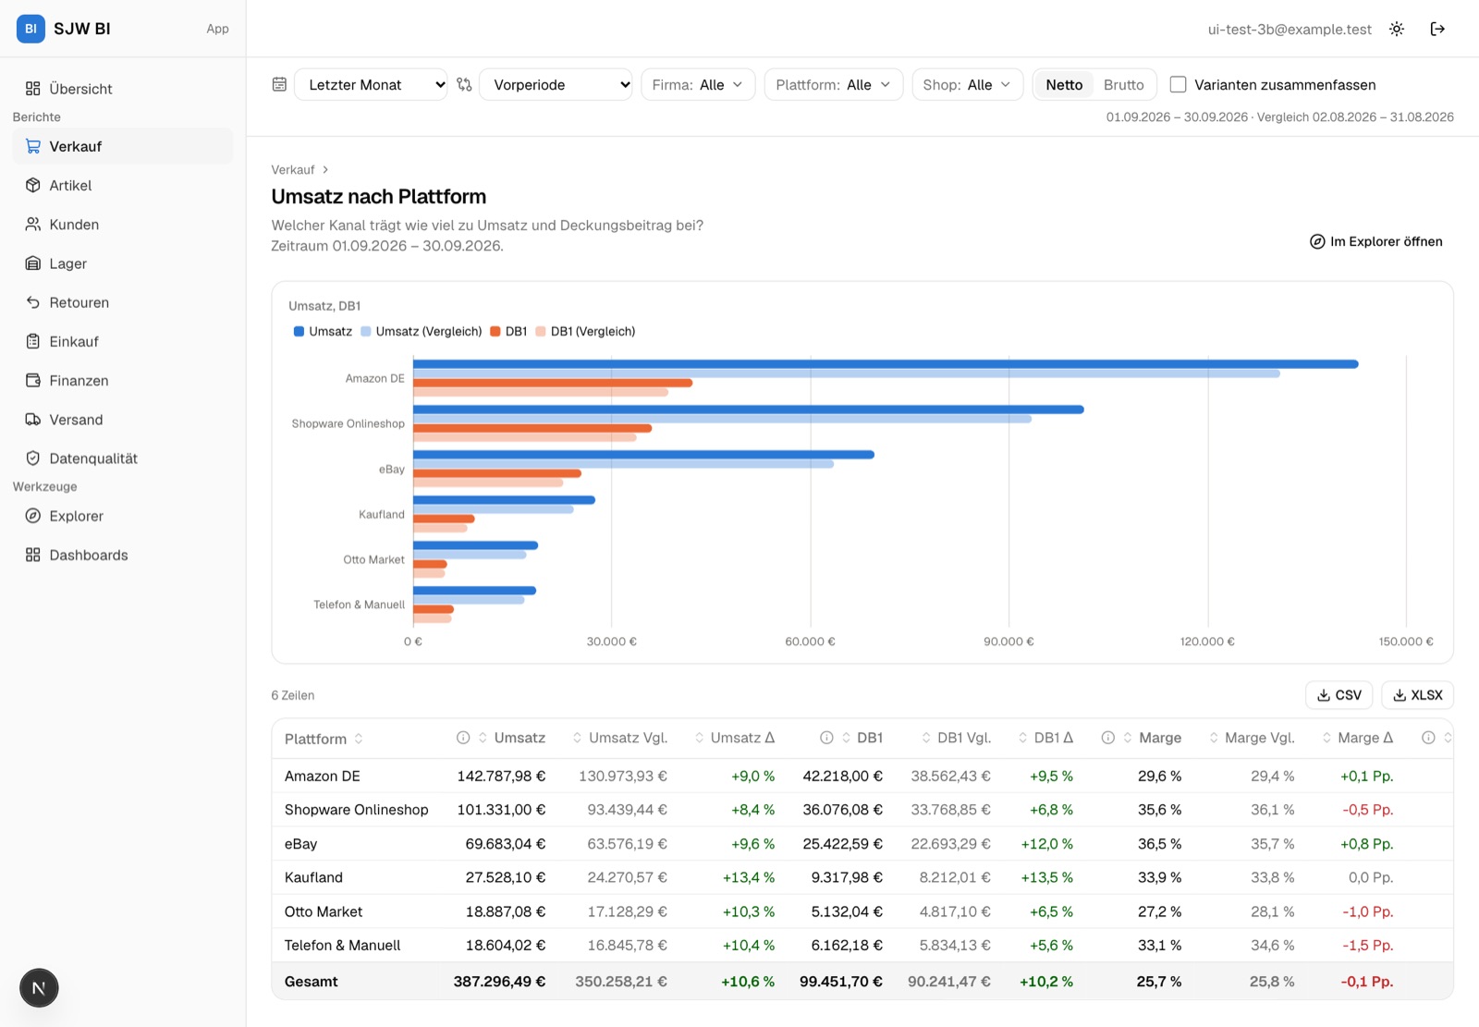Click the eBay Umsatz bar in the chart
This screenshot has width=1479, height=1027.
(x=643, y=455)
